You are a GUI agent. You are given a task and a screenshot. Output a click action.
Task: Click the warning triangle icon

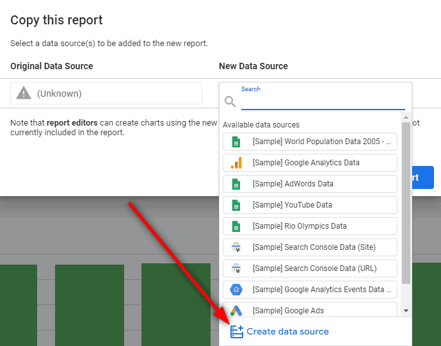(24, 93)
